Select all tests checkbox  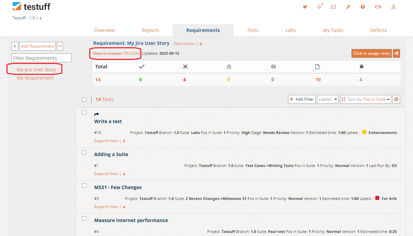(x=84, y=99)
